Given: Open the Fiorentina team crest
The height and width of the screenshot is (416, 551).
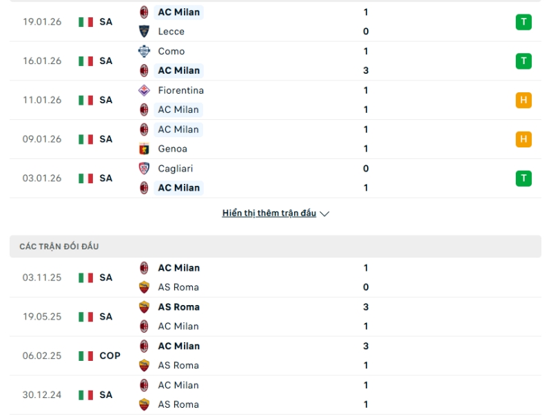Looking at the screenshot, I should click(143, 90).
